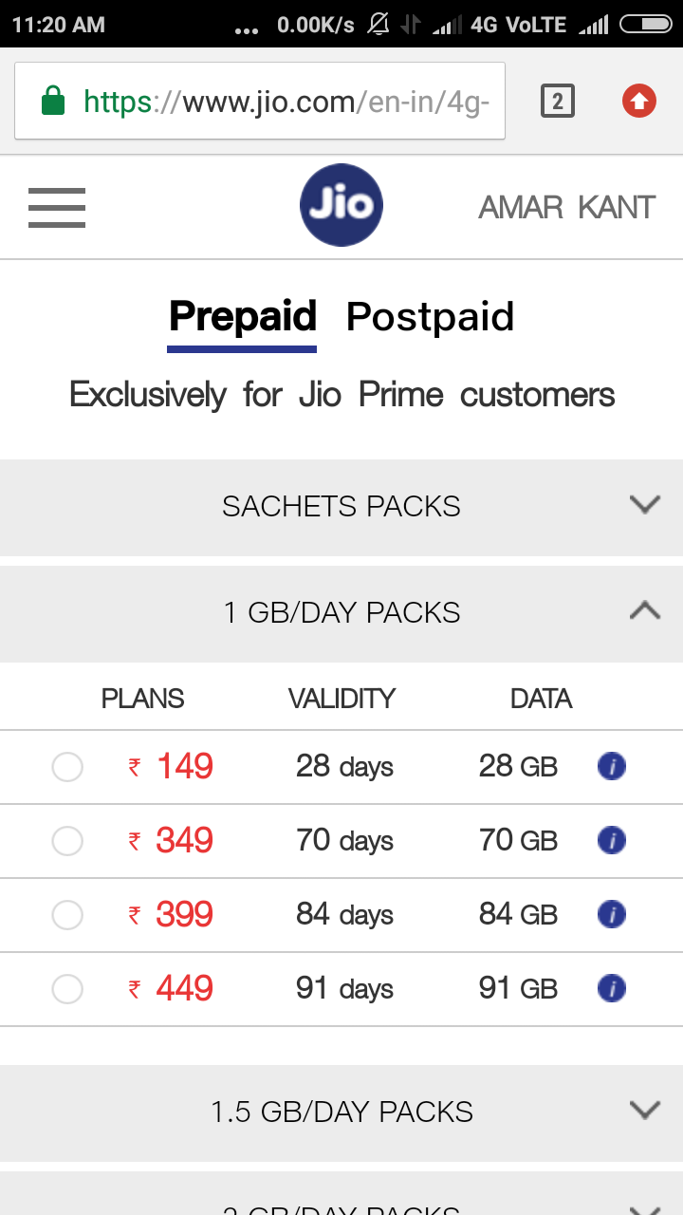Show info for the ₹449 plan
683x1215 pixels.
612,988
